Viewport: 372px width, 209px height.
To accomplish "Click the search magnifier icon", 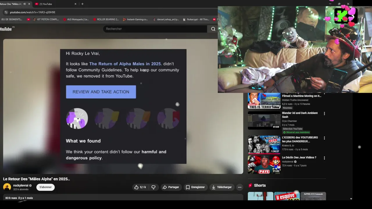I will (213, 29).
